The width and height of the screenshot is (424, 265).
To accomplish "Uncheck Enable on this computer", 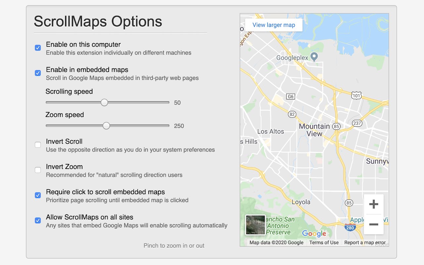I will [x=38, y=48].
